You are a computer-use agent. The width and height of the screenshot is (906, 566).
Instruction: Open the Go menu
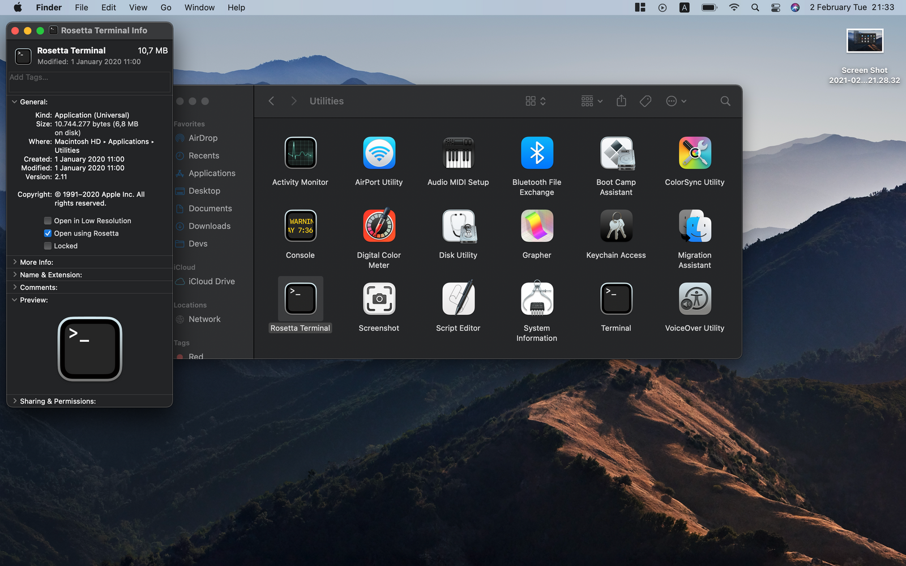pos(166,7)
